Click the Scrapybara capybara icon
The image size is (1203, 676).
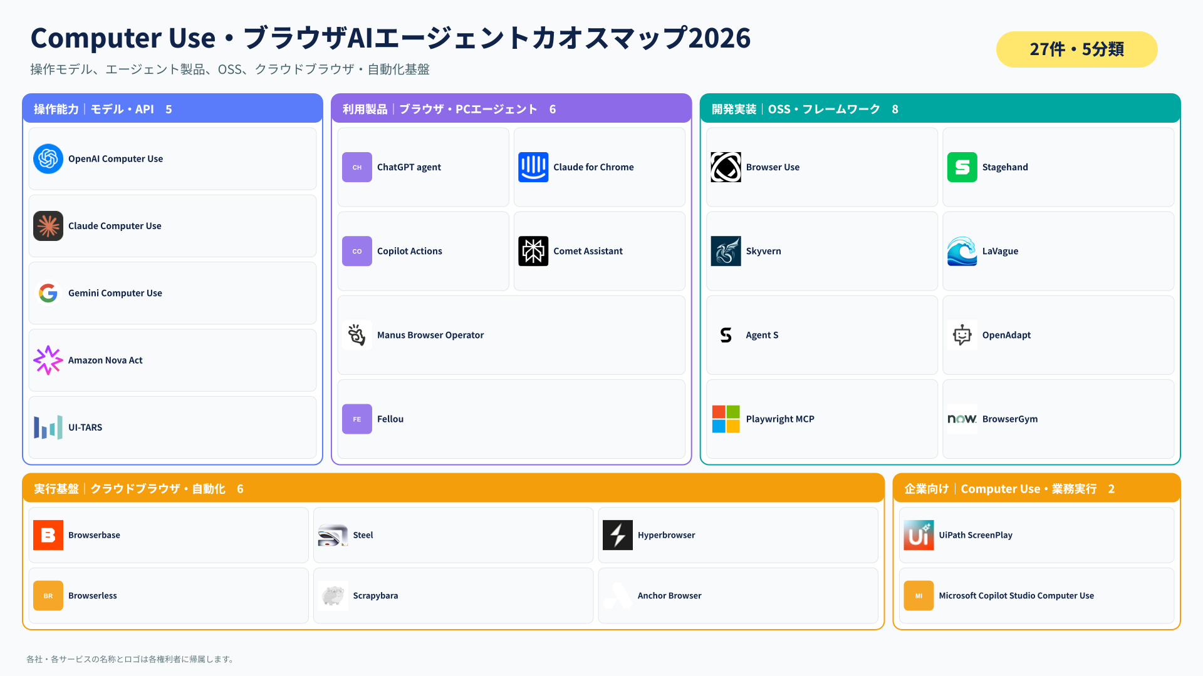333,596
